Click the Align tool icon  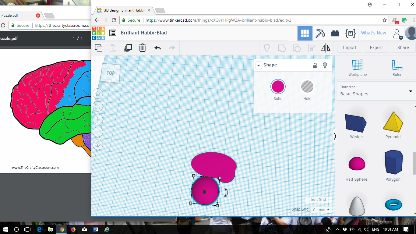311,48
